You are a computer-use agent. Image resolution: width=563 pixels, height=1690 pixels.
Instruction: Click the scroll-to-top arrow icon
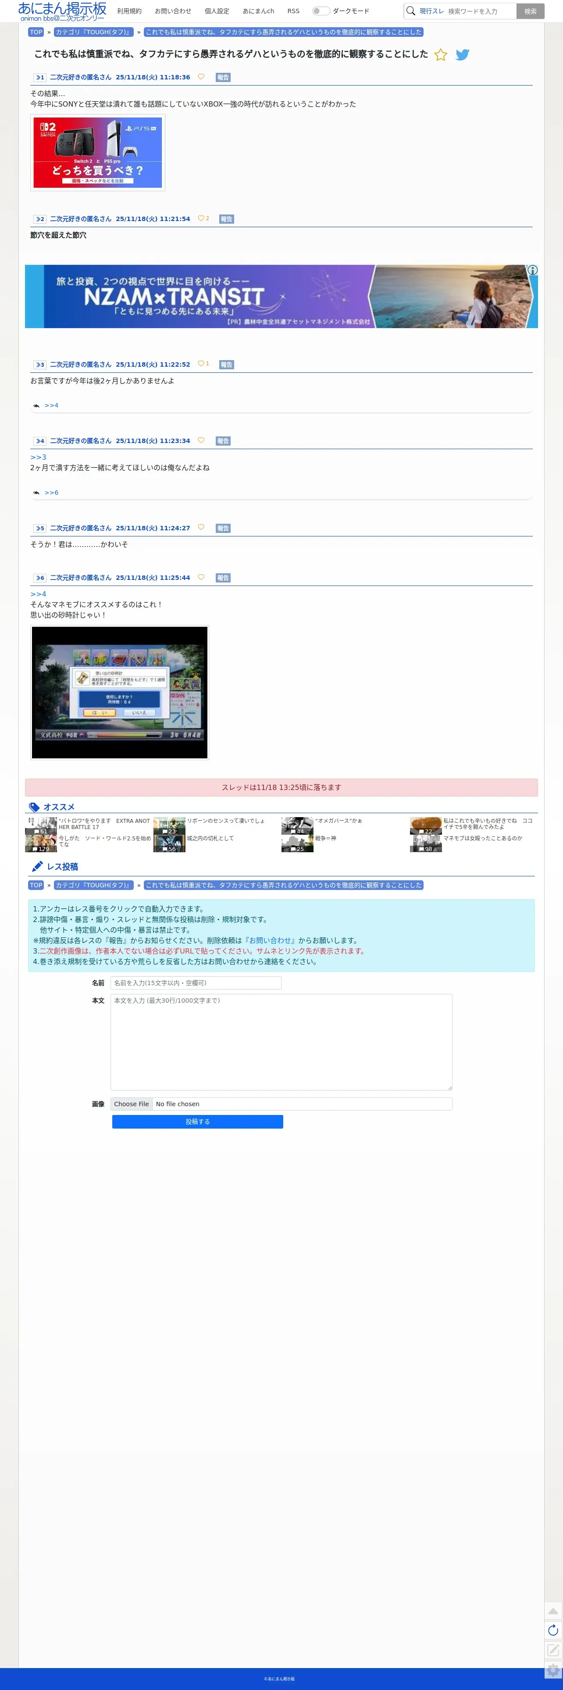coord(553,1611)
